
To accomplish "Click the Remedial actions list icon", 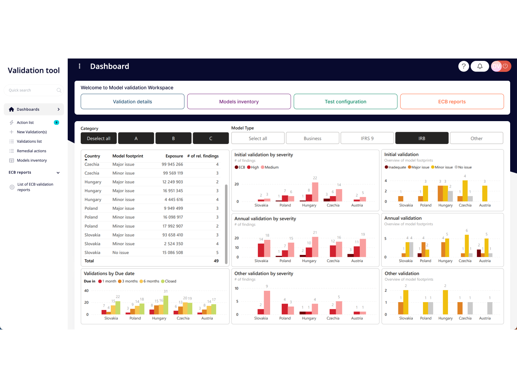I will 12,151.
